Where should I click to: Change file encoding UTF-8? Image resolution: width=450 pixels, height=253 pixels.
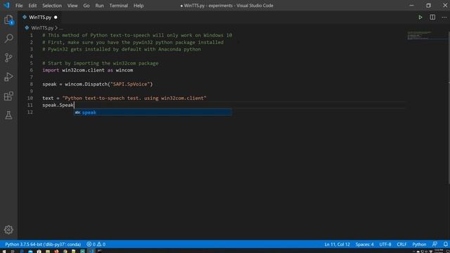pyautogui.click(x=385, y=245)
